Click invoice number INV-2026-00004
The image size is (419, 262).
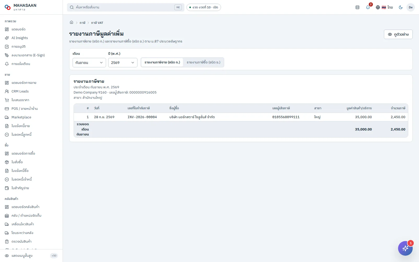point(142,117)
